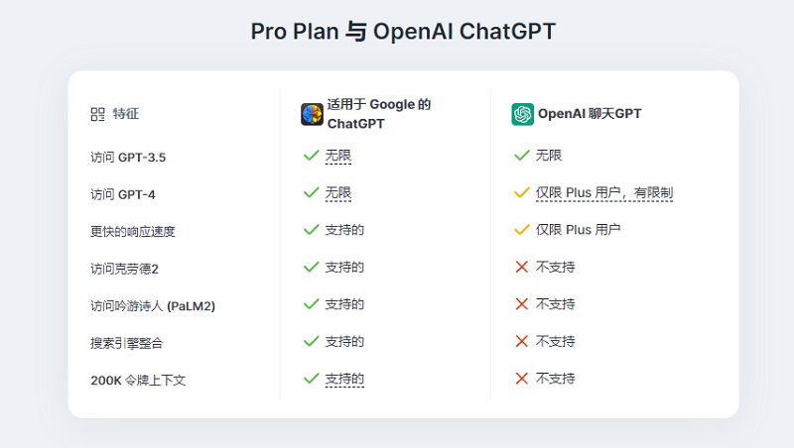The width and height of the screenshot is (794, 448).
Task: Click red X in the 访问克劳德2 row
Action: [x=522, y=267]
